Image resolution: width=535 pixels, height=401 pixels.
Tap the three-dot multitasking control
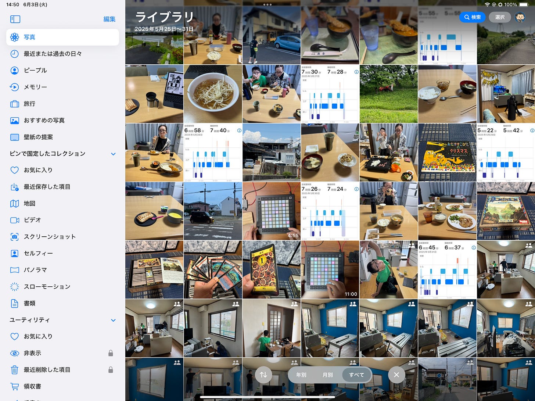[267, 5]
